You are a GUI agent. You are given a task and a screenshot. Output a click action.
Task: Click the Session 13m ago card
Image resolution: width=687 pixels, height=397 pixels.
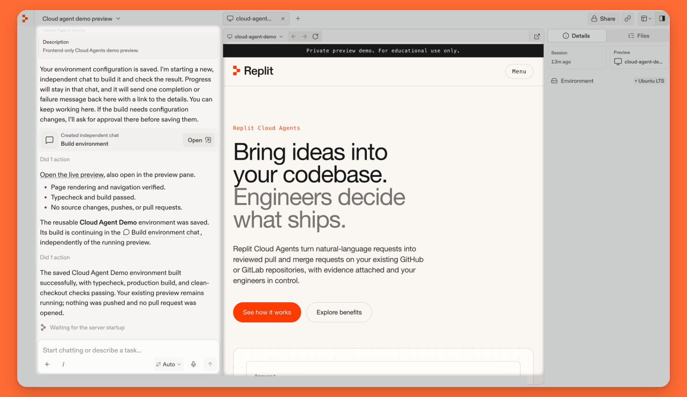click(577, 58)
